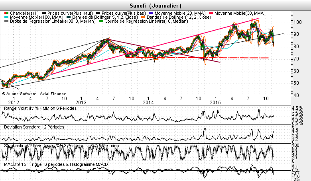Screen dimensions: 311x181
Task: Click the Courbe de Régression Linéaire green swatch
Action: click(101, 21)
